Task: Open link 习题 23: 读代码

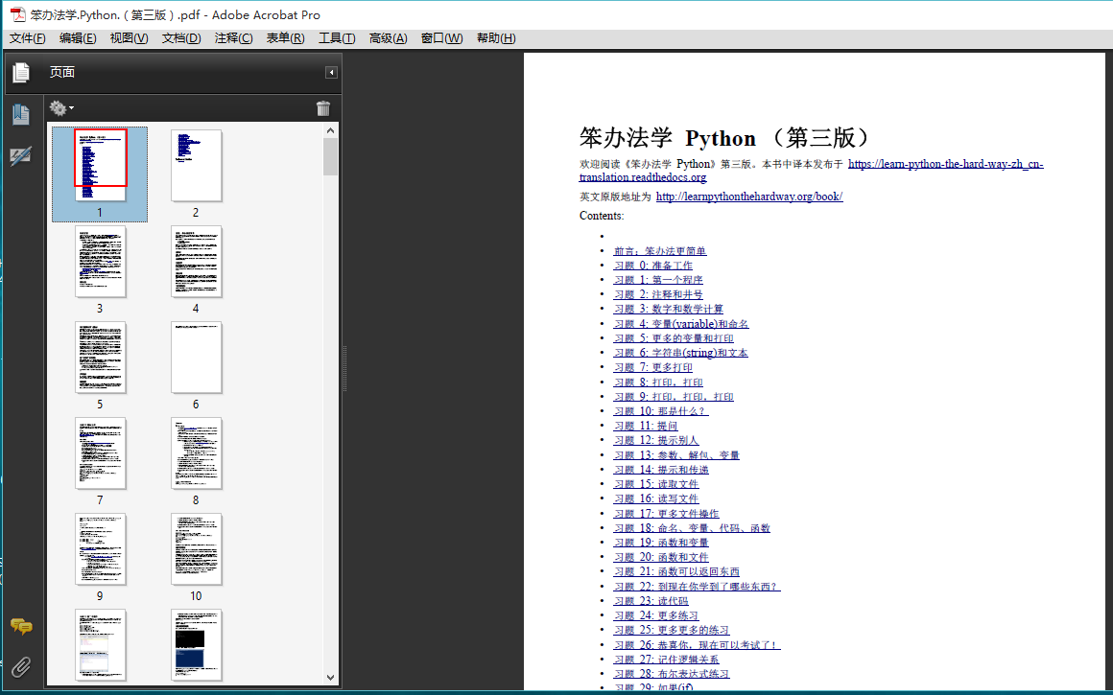Action: (651, 601)
